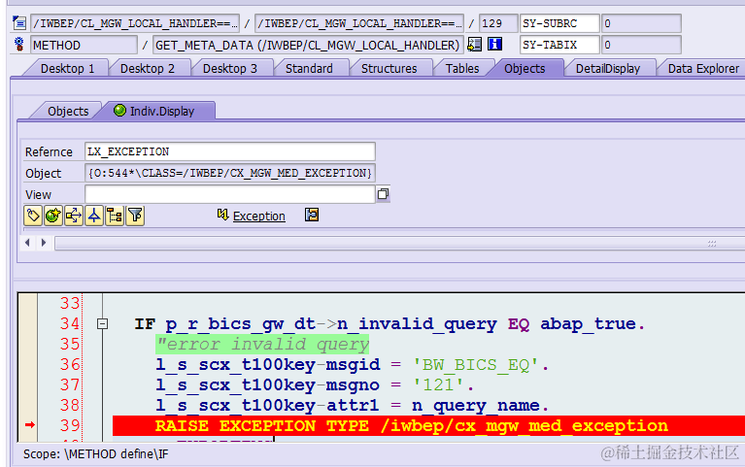This screenshot has height=467, width=745.
Task: Click the empty View input field
Action: coord(230,194)
